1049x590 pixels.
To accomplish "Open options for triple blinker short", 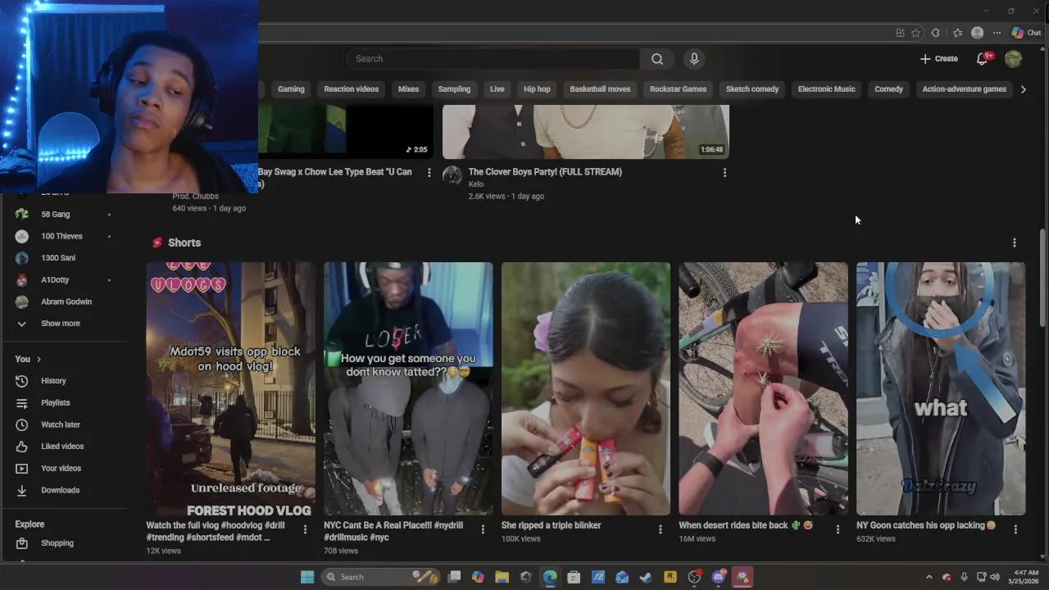I will (x=660, y=530).
